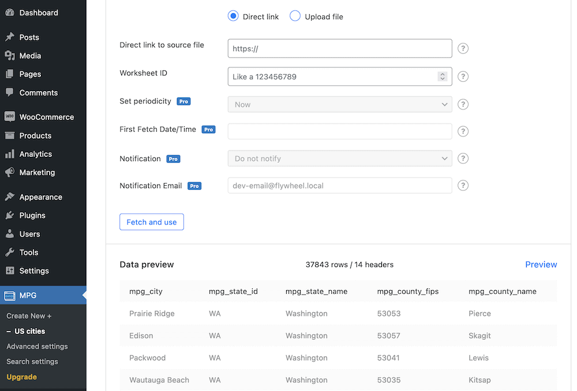Use the Worksheet ID stepper control
The height and width of the screenshot is (391, 577).
(443, 76)
